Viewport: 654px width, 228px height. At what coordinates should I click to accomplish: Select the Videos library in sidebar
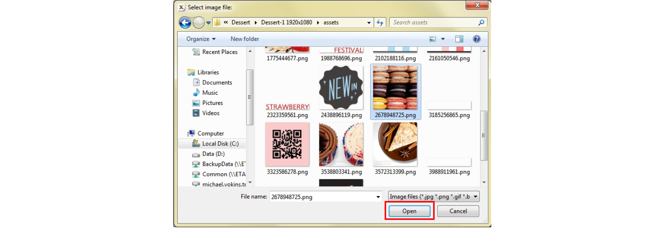pyautogui.click(x=210, y=113)
